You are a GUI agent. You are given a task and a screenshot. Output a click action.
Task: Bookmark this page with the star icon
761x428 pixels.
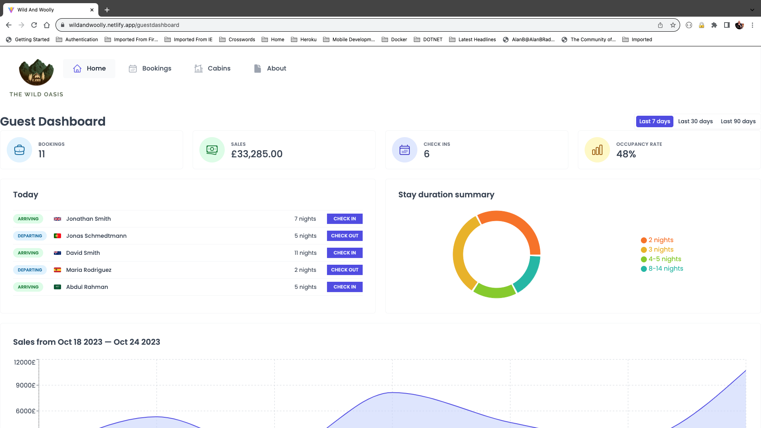click(x=673, y=25)
